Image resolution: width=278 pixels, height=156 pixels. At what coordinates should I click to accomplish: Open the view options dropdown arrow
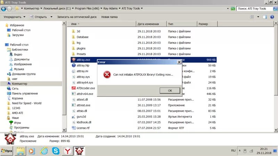258,17
